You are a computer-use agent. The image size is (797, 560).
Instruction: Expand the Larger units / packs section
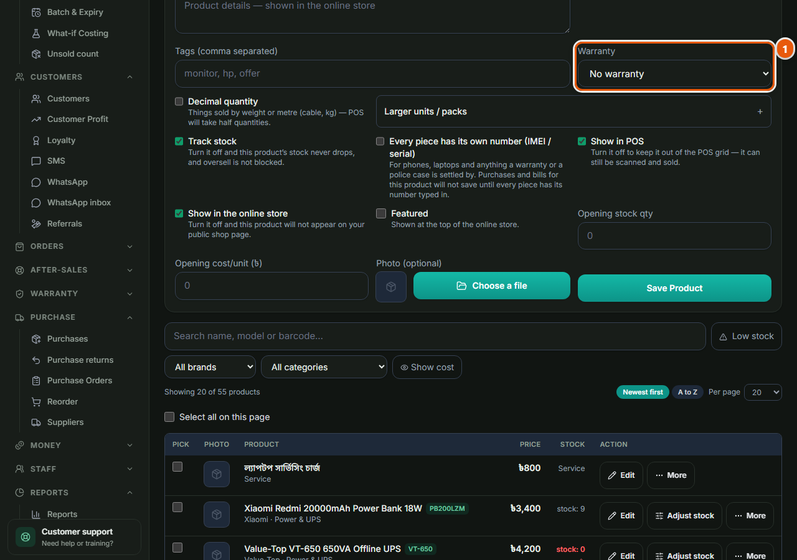pos(573,111)
